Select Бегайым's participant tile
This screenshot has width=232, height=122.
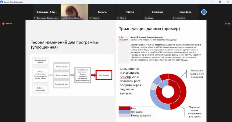157,12
